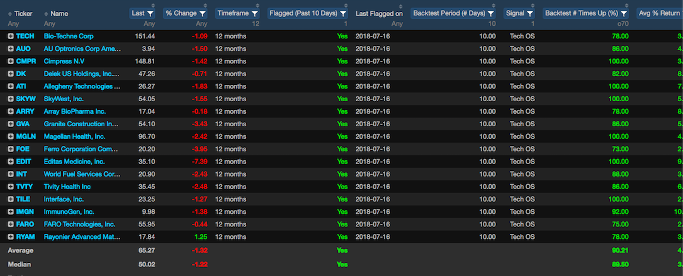683x276 pixels.
Task: Click the Last price 3.94
Action: 149,49
